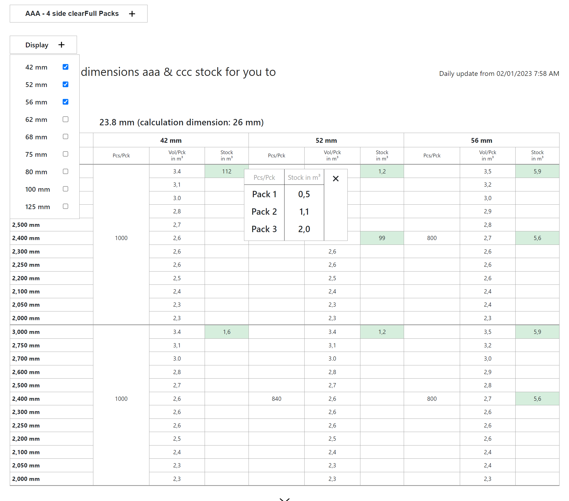The image size is (569, 501).
Task: Select Pack 3 entry in the popup
Action: [264, 229]
